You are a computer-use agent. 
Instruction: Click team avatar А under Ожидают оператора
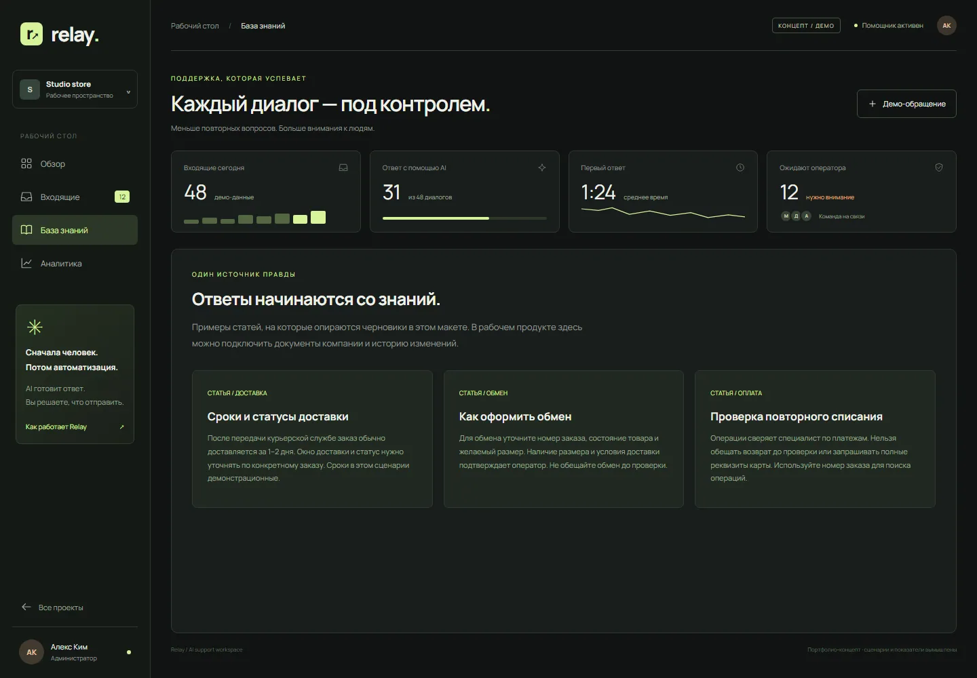click(x=807, y=216)
